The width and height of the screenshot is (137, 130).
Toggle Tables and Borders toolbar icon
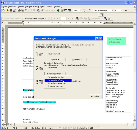point(62,10)
